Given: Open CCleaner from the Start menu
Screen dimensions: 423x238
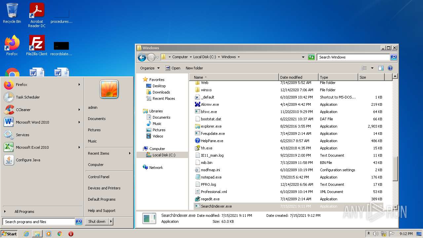Looking at the screenshot, I should 23,110.
